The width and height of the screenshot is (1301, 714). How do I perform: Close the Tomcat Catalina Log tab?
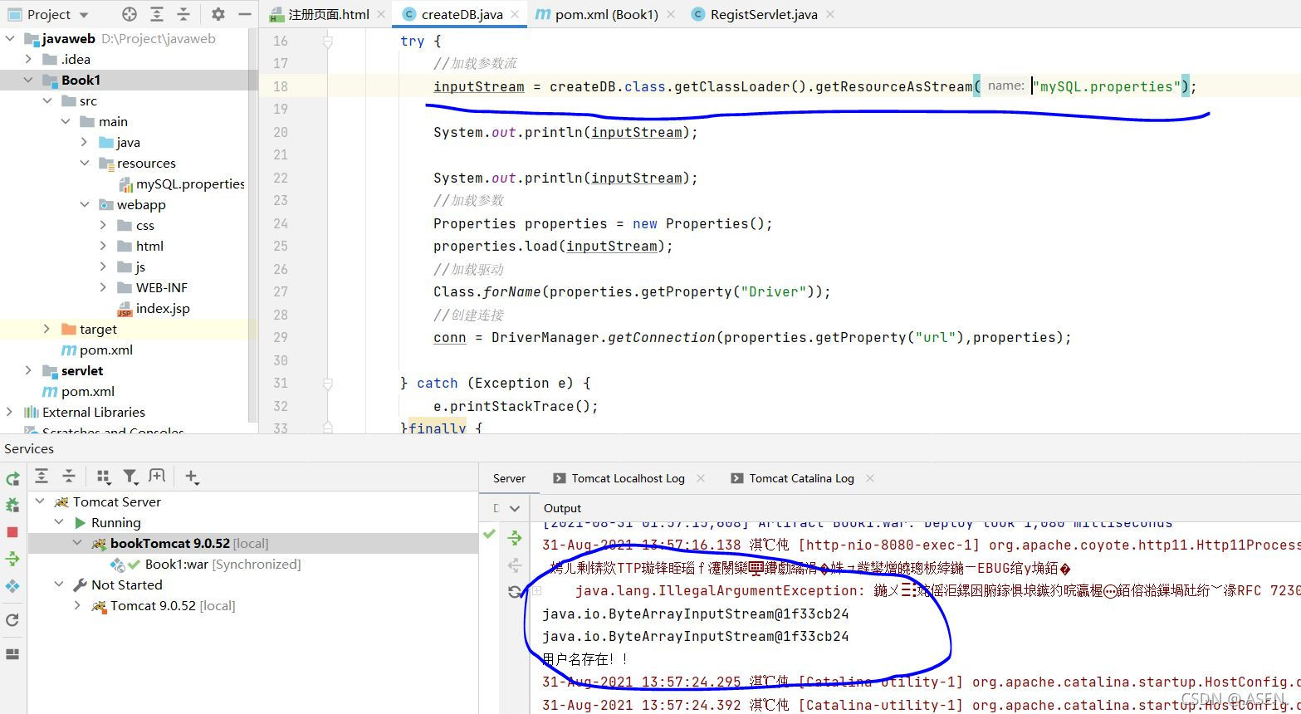coord(870,478)
